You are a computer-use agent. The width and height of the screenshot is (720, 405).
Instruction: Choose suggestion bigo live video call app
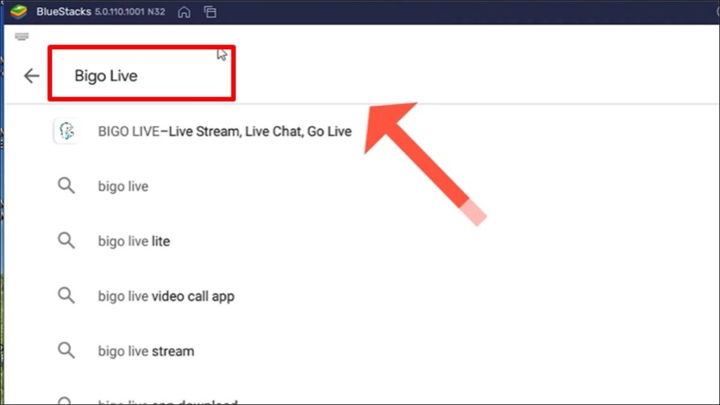(x=166, y=296)
